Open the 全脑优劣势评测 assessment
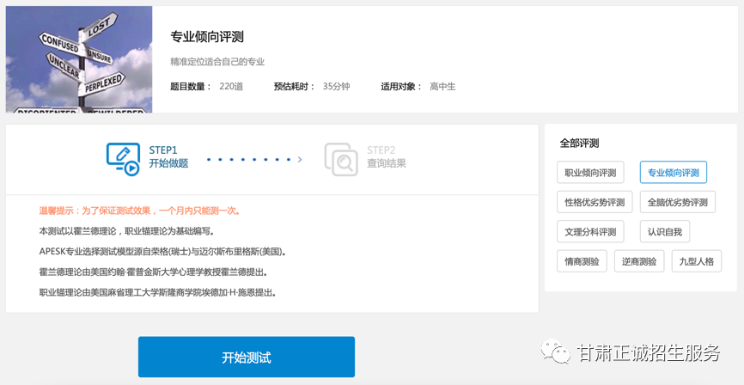Screen dimensions: 744x385 coord(677,202)
